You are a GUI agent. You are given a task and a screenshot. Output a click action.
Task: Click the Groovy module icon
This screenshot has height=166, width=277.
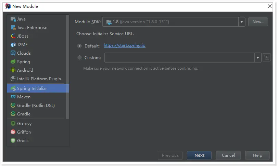pyautogui.click(x=13, y=124)
